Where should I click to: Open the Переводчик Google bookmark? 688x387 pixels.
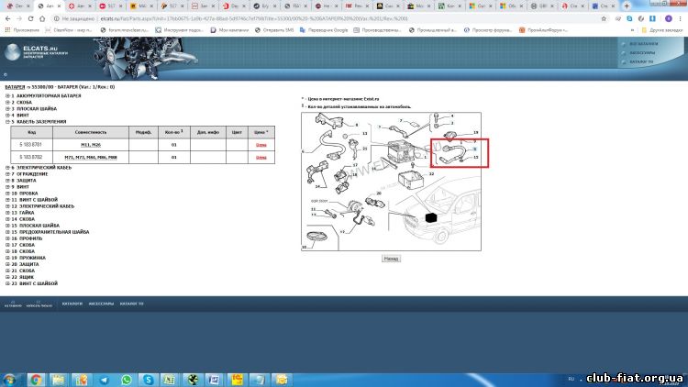pyautogui.click(x=324, y=30)
